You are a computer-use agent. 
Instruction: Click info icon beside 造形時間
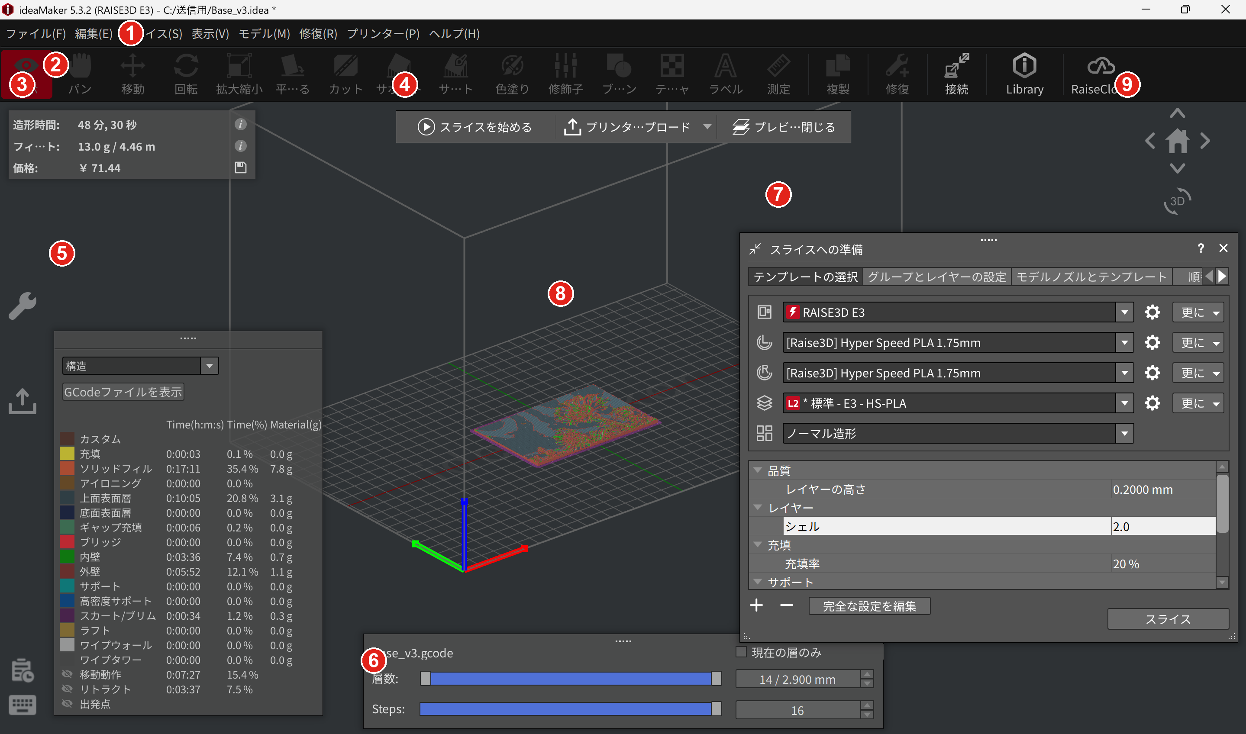[240, 124]
